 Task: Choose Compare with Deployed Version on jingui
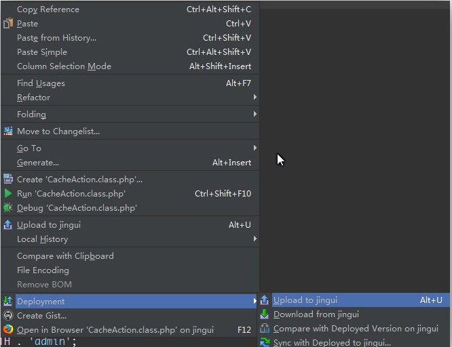(x=356, y=329)
